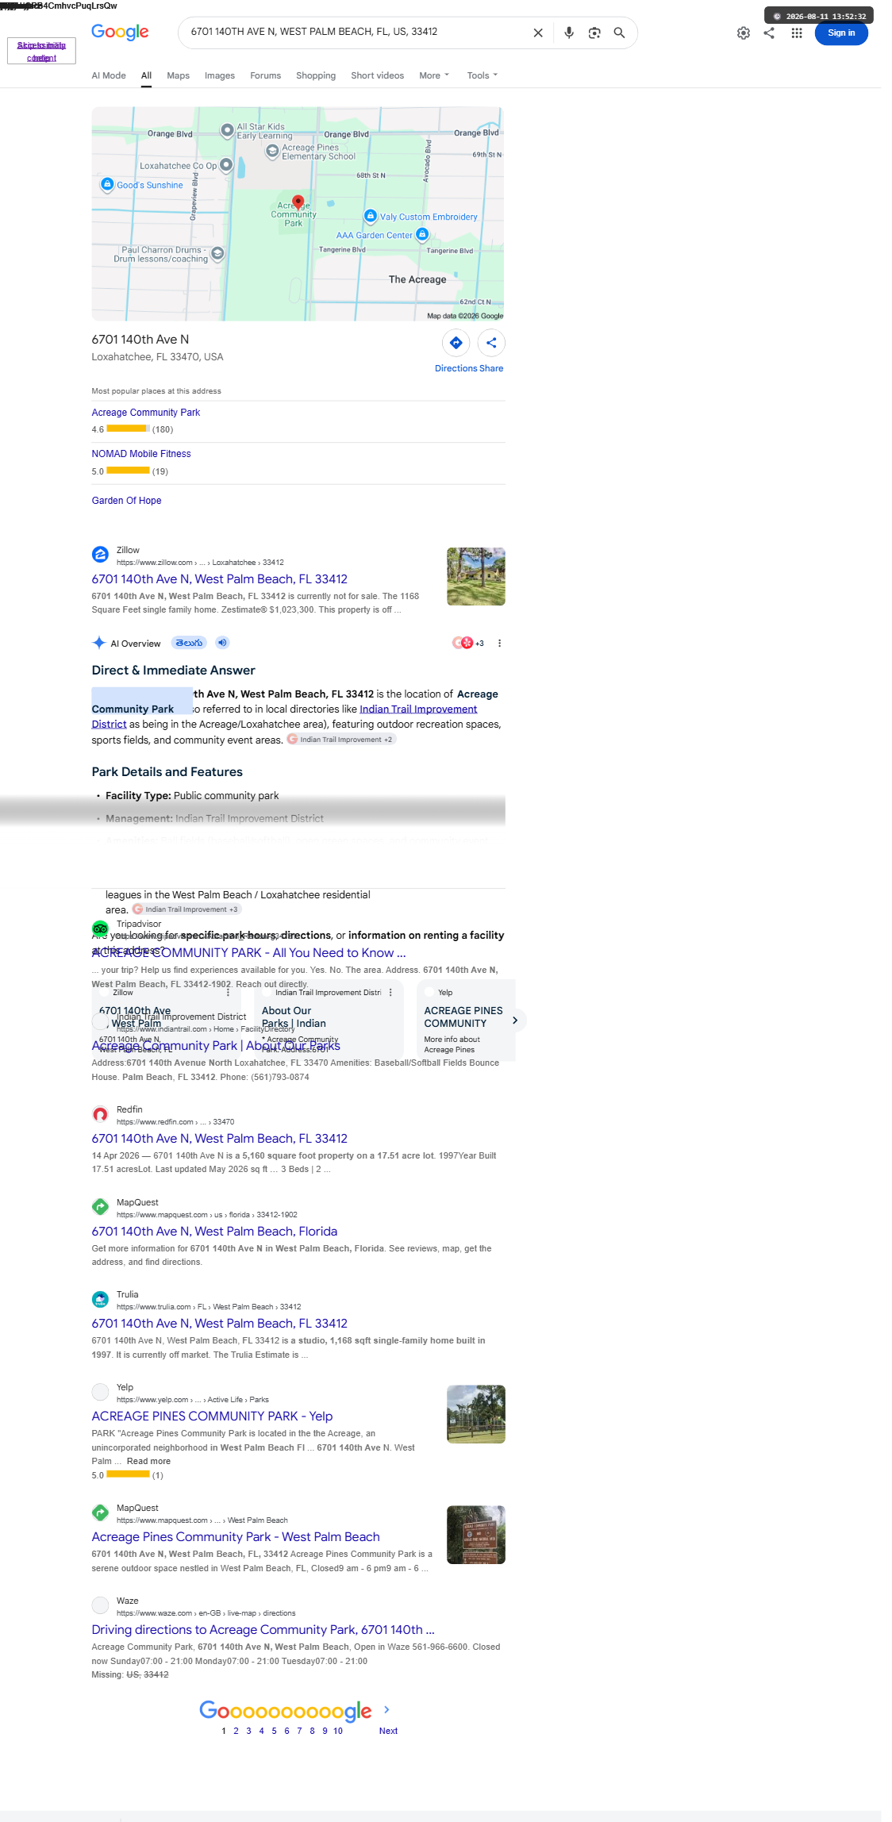Click the Sign in button

tap(841, 33)
